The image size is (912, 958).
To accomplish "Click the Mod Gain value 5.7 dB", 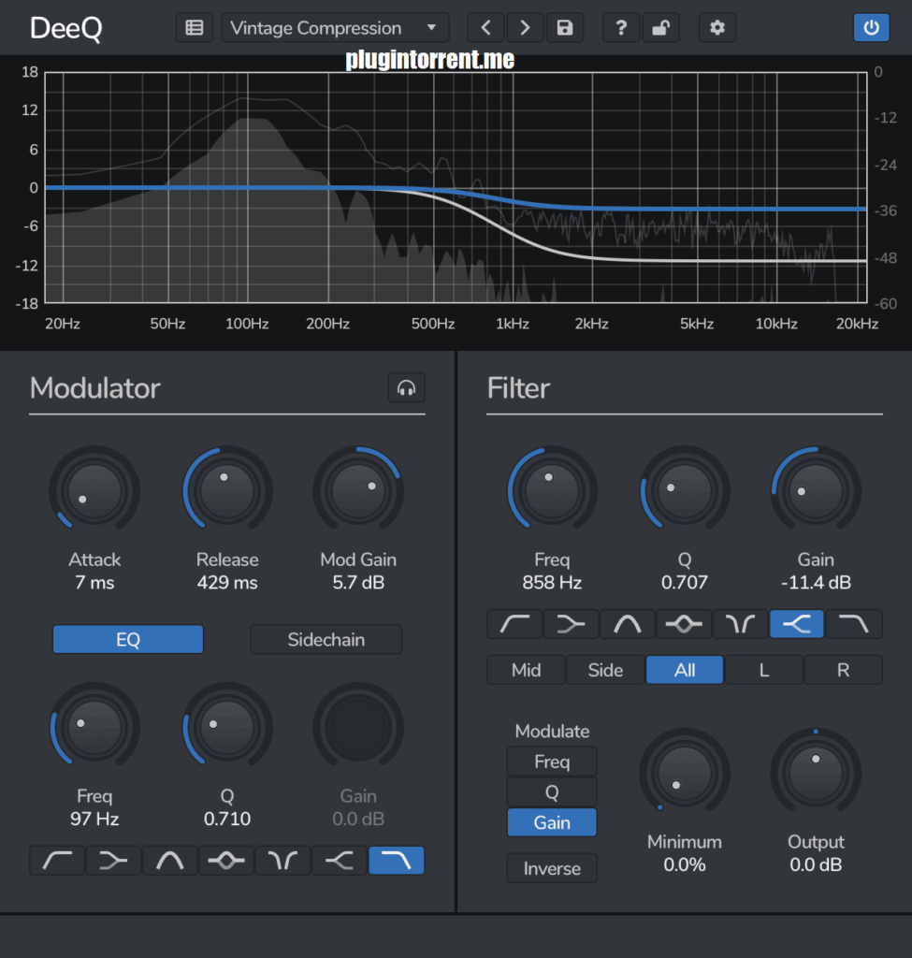I will click(x=358, y=582).
